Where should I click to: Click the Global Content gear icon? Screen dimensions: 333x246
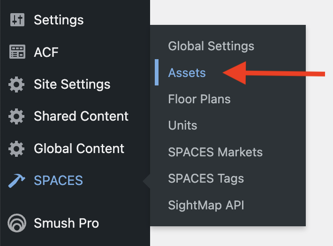click(16, 149)
